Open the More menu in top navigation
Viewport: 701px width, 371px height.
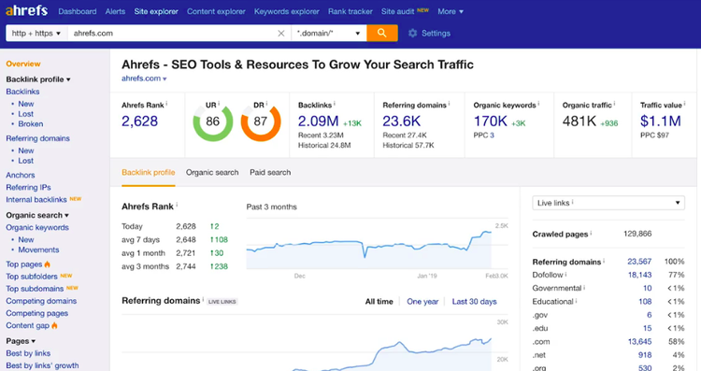[451, 11]
